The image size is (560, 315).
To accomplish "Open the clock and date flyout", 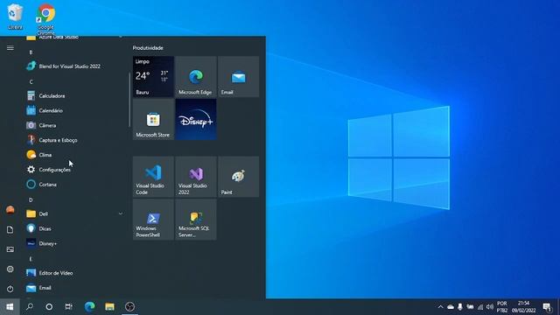I will (x=523, y=307).
